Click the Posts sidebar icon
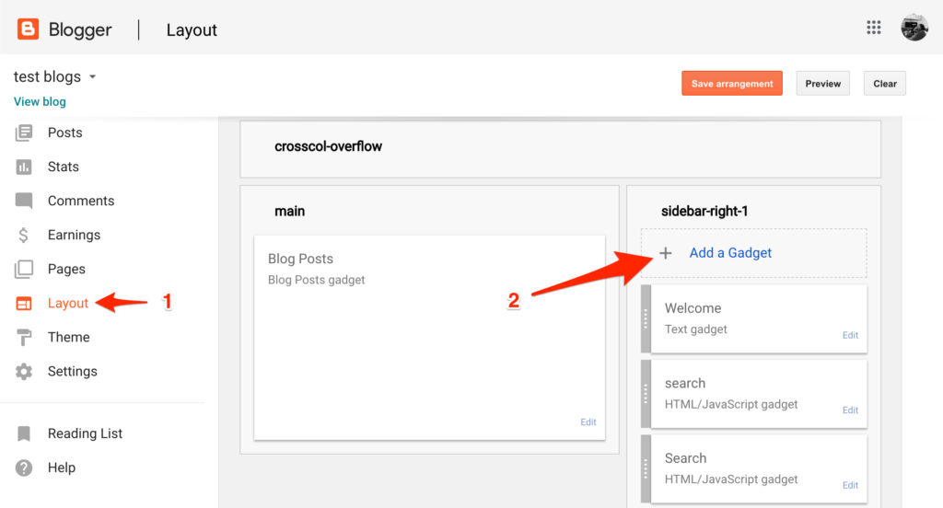The height and width of the screenshot is (508, 943). [23, 133]
